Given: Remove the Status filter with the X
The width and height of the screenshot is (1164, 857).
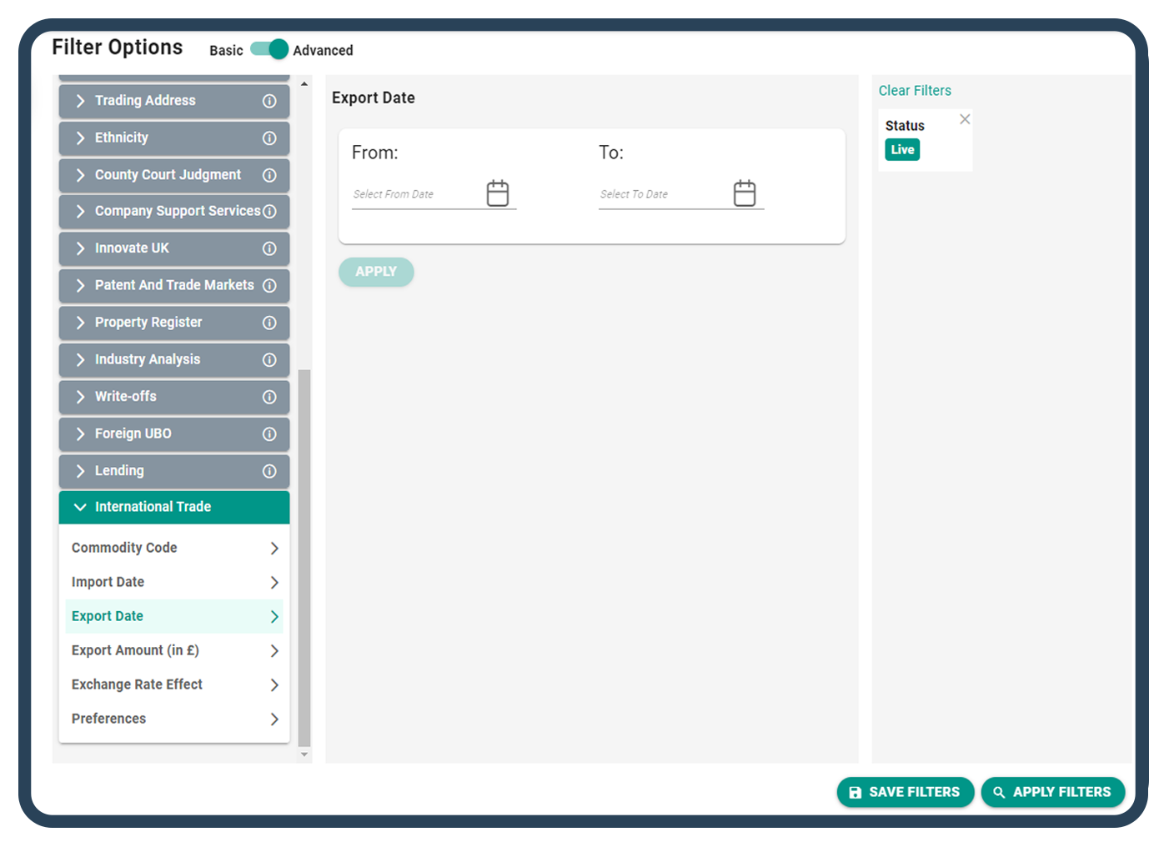Looking at the screenshot, I should pos(965,119).
